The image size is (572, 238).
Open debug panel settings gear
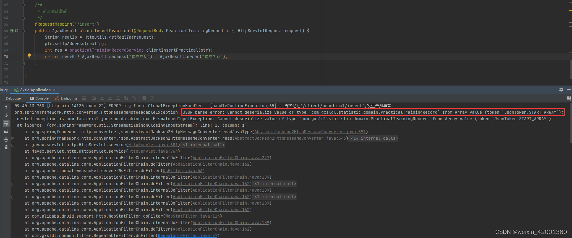tap(561, 90)
